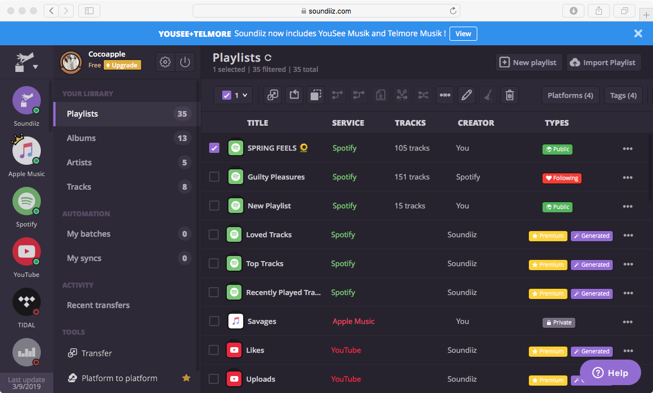Select the Spotify platform icon in sidebar
This screenshot has width=653, height=393.
coord(27,201)
